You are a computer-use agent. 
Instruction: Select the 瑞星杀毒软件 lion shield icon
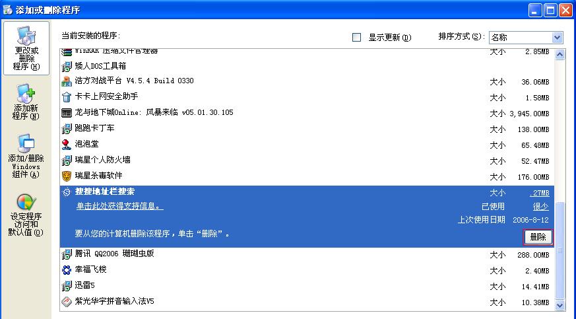pos(67,176)
